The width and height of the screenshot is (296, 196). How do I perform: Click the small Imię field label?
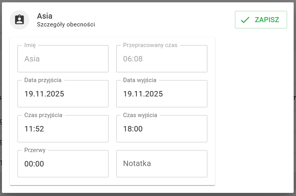tap(30, 45)
